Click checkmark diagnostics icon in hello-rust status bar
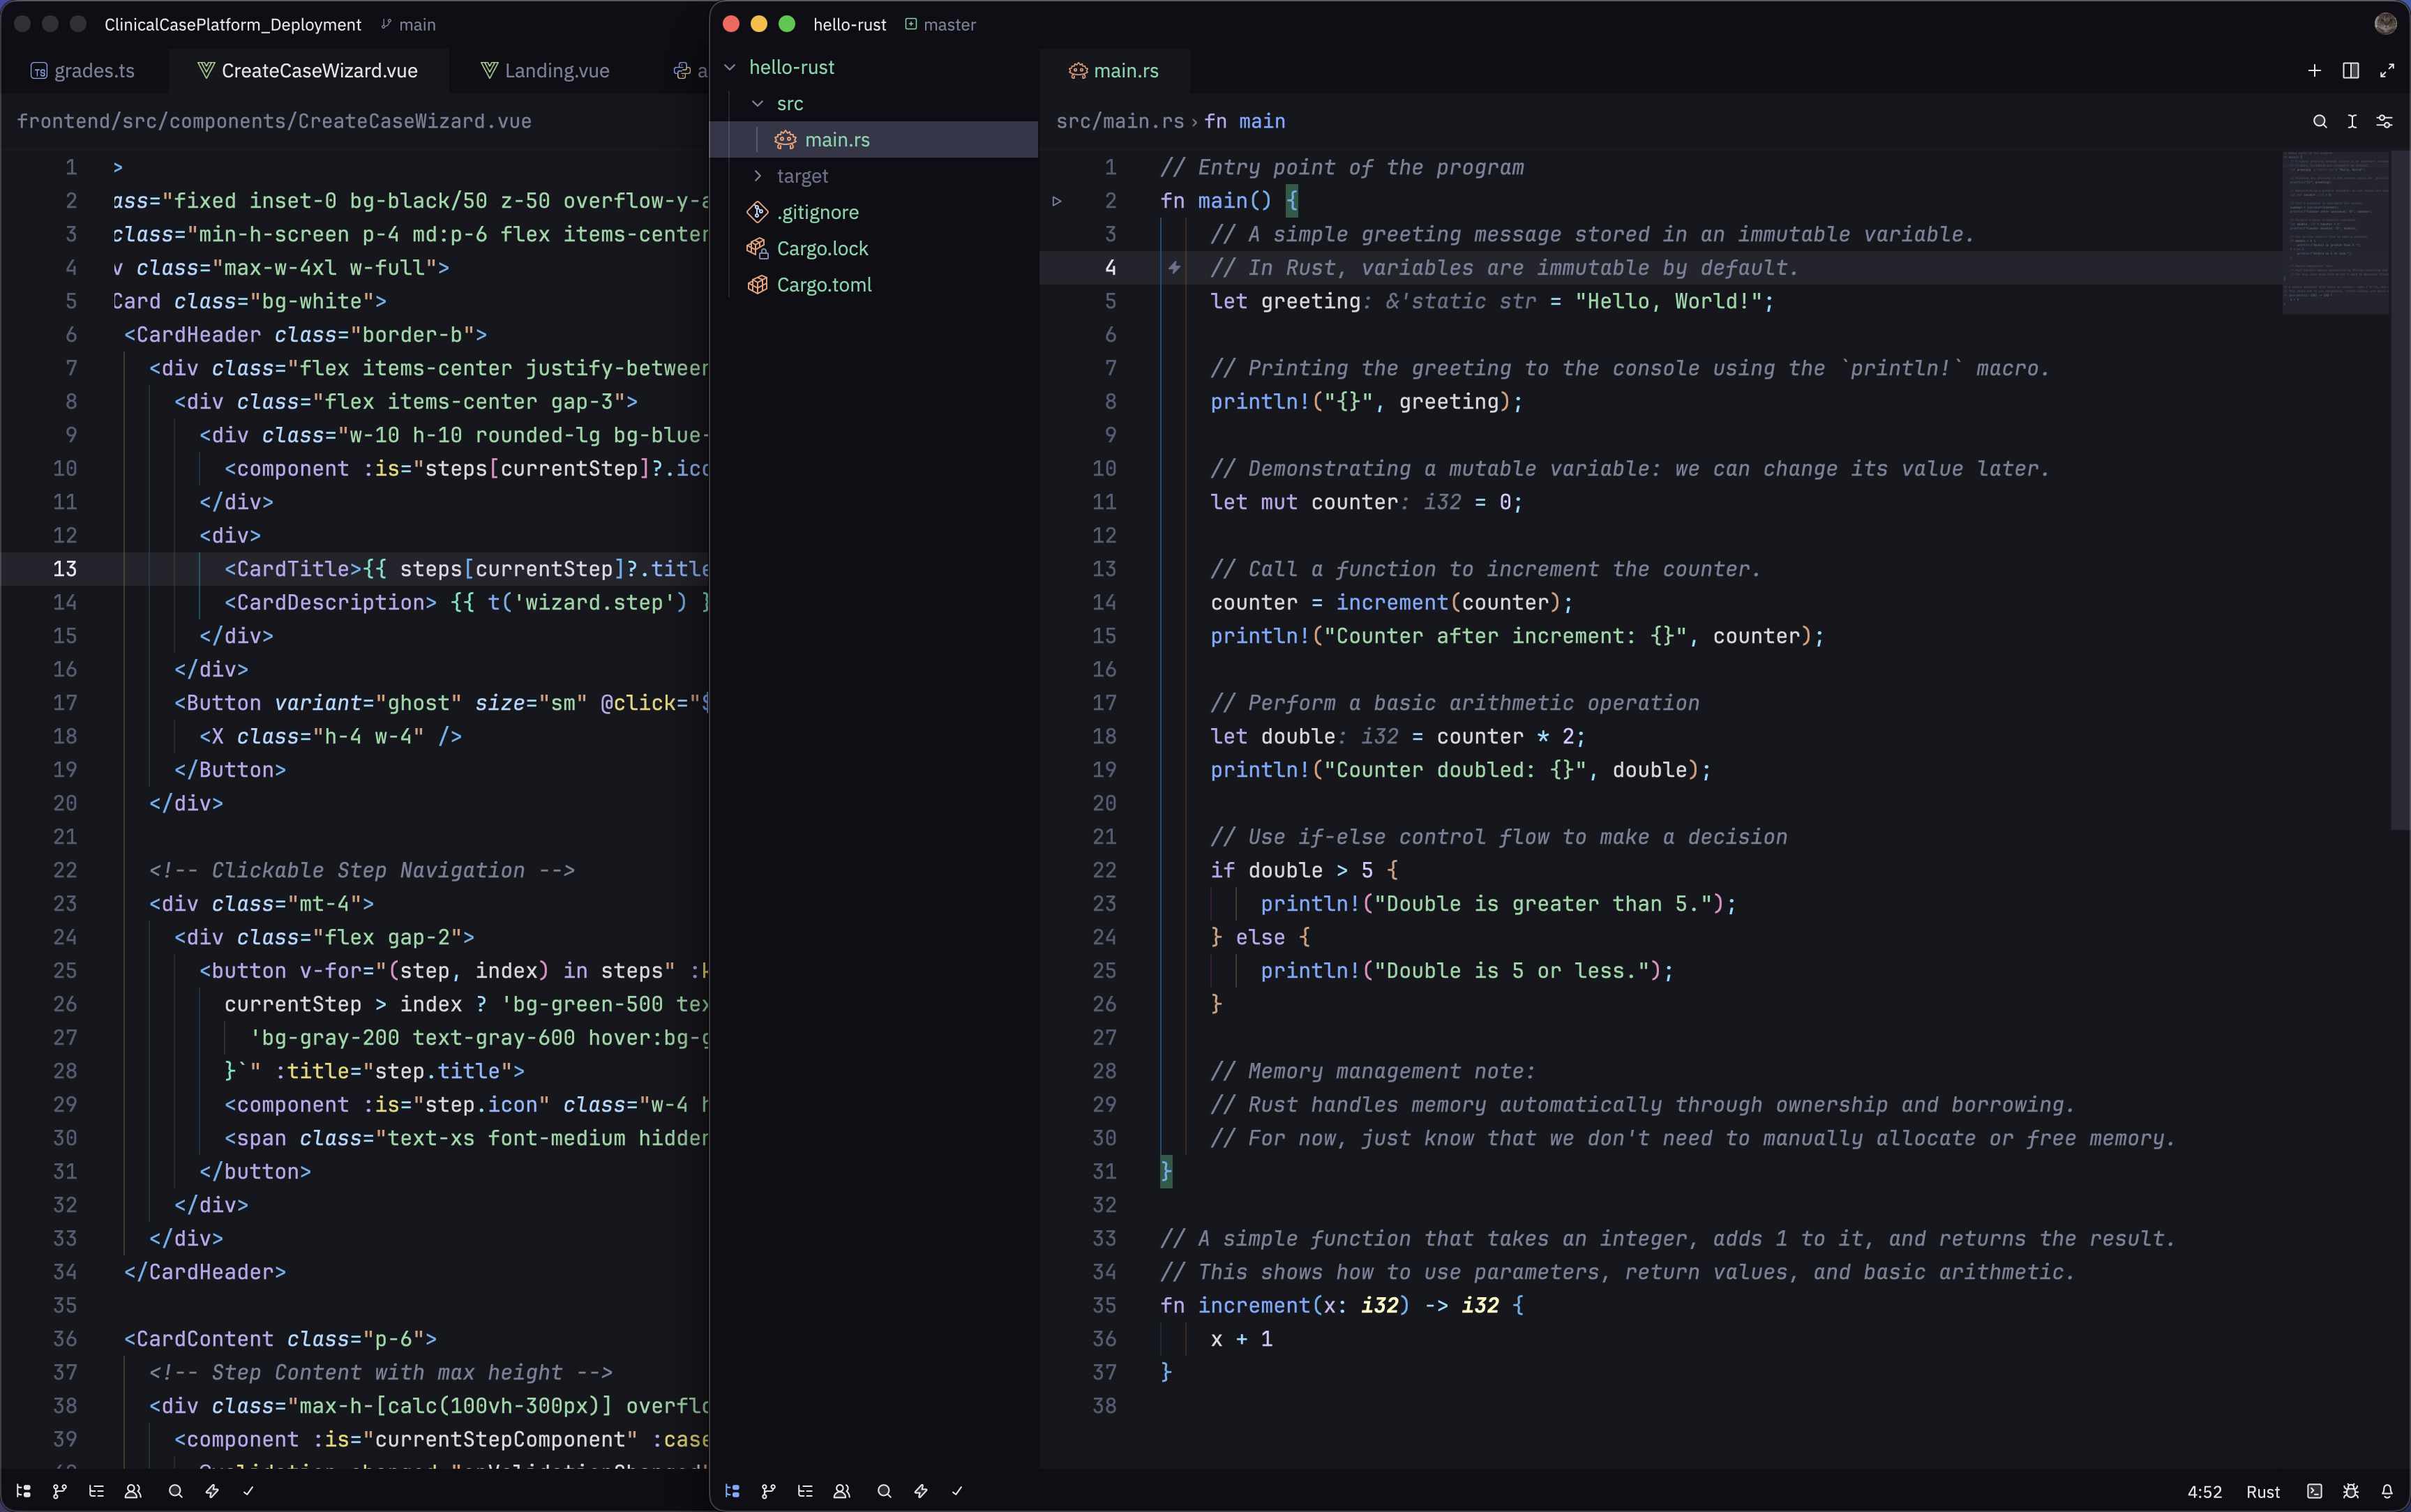The width and height of the screenshot is (2411, 1512). click(957, 1491)
